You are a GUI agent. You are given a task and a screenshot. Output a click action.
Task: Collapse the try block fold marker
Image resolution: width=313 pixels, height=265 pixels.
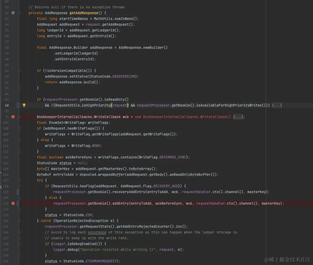[19, 180]
